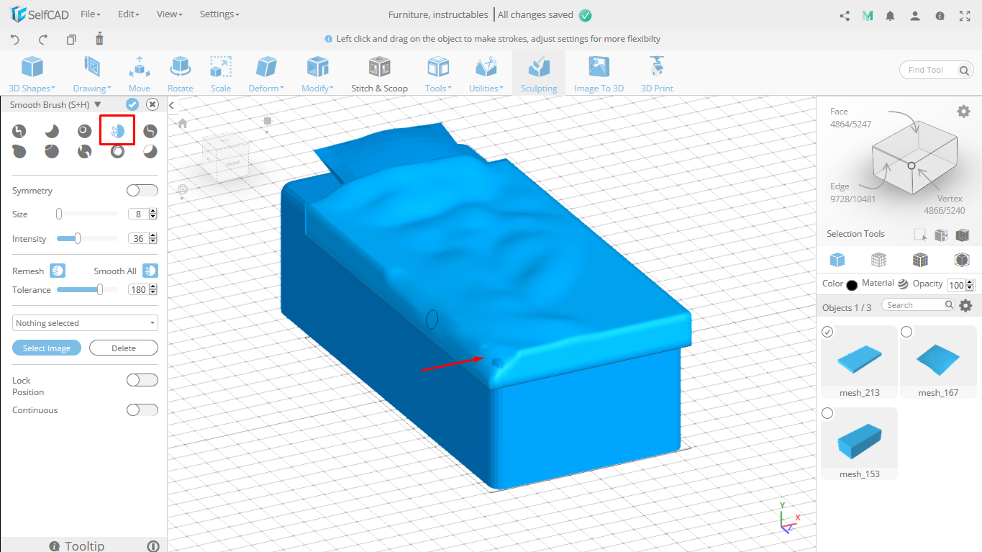This screenshot has width=982, height=552.
Task: Select the Scale tool
Action: [221, 74]
